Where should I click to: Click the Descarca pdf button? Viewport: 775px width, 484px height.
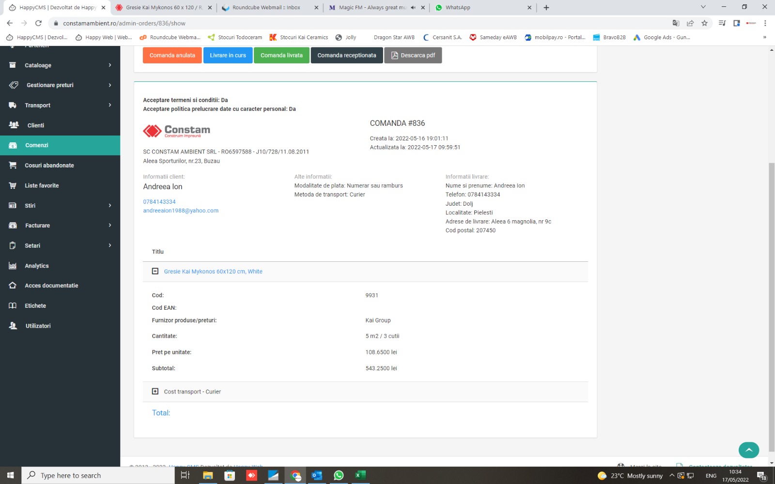coord(413,55)
